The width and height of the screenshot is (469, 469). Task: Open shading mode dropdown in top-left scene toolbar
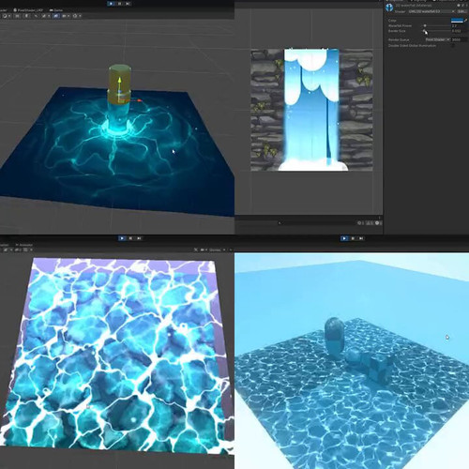pyautogui.click(x=7, y=16)
